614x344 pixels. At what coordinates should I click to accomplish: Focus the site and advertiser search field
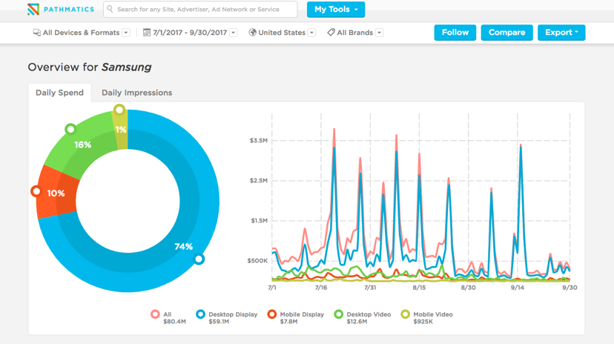point(204,10)
